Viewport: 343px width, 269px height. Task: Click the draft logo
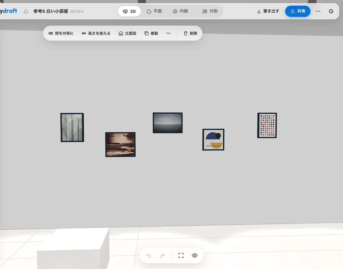(x=8, y=11)
